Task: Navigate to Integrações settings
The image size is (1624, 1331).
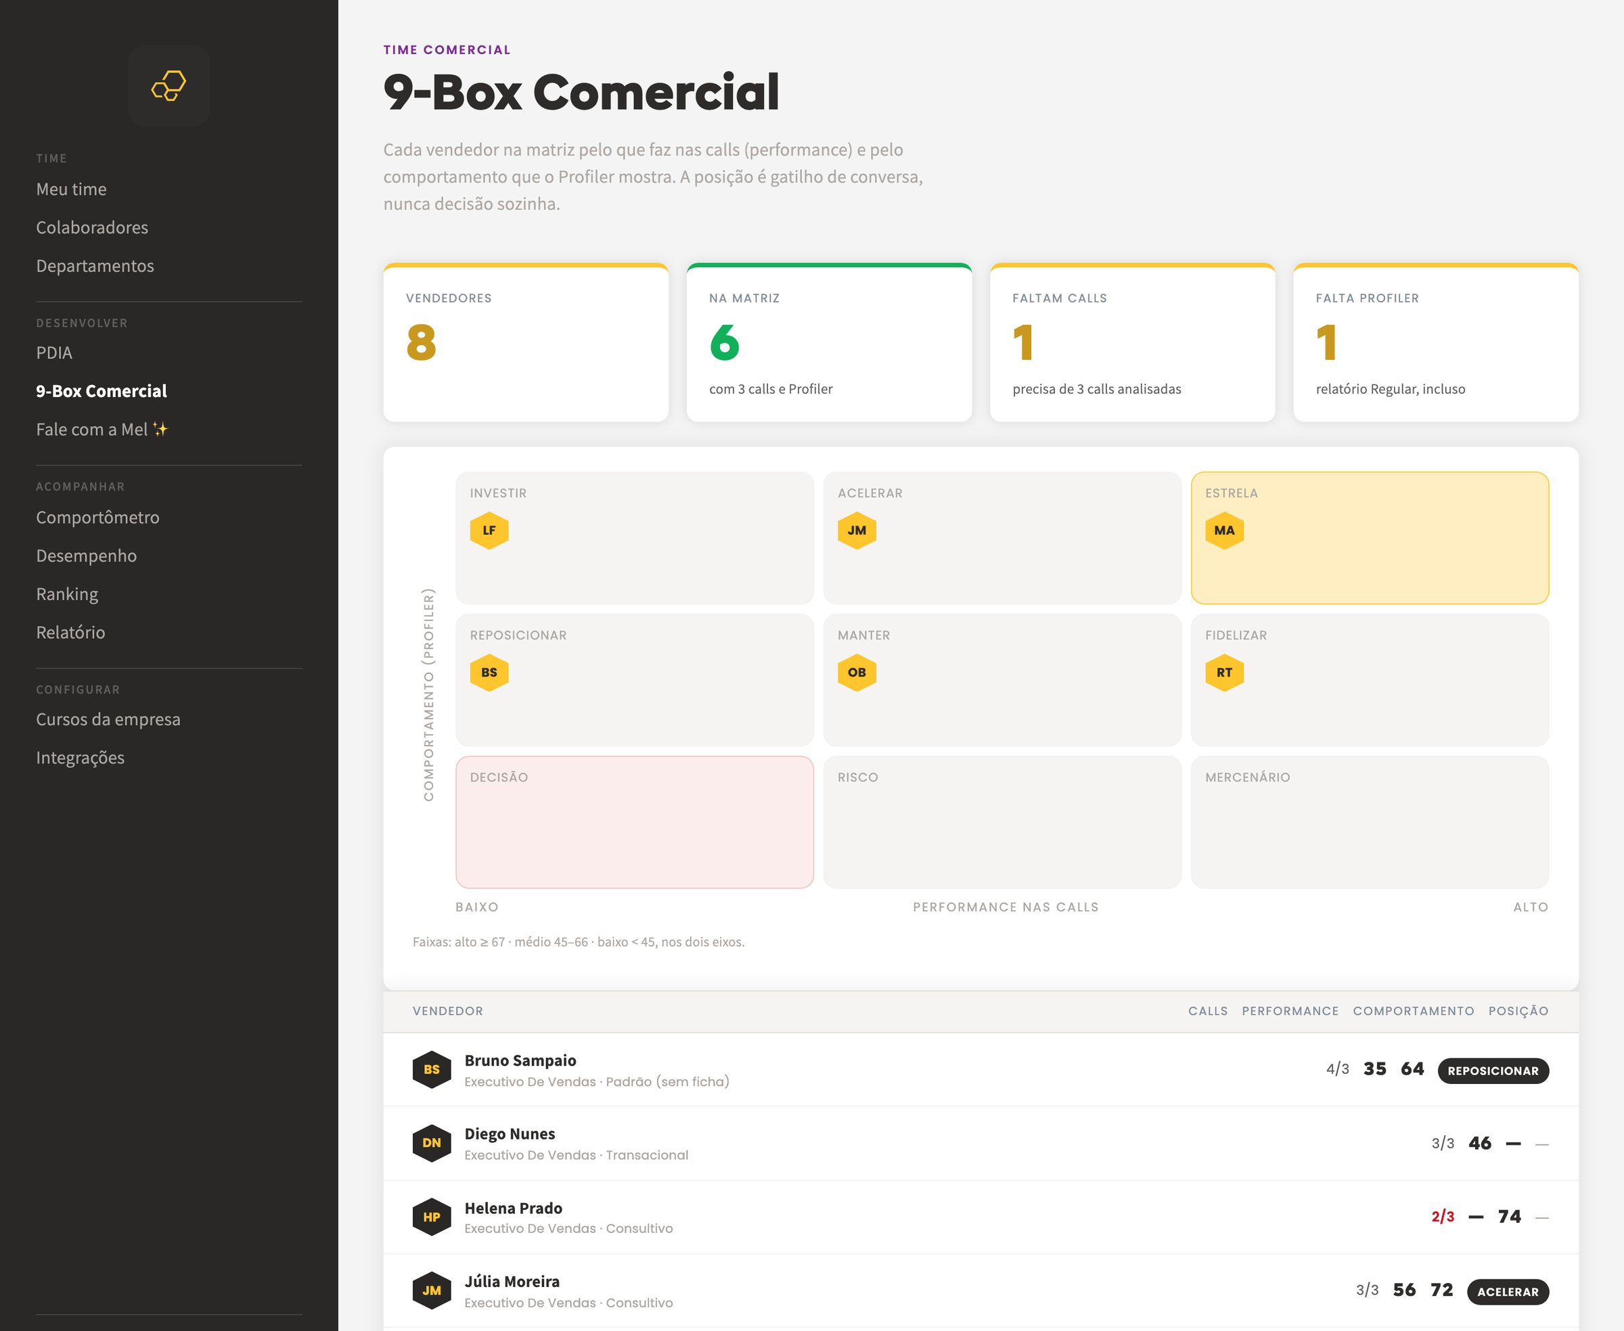Action: [80, 757]
